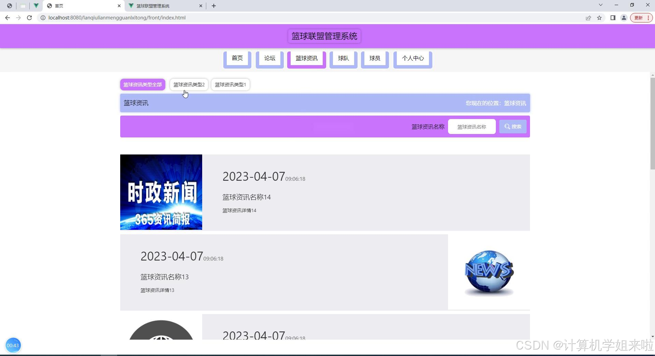This screenshot has height=356, width=655.
Task: Click the page scrollbar thumb
Action: pos(653,123)
